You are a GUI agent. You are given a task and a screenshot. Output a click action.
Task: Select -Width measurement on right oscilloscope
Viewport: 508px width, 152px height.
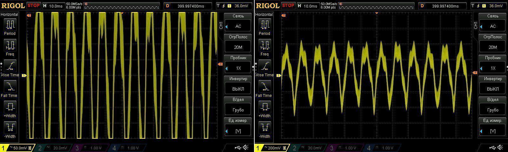click(264, 128)
